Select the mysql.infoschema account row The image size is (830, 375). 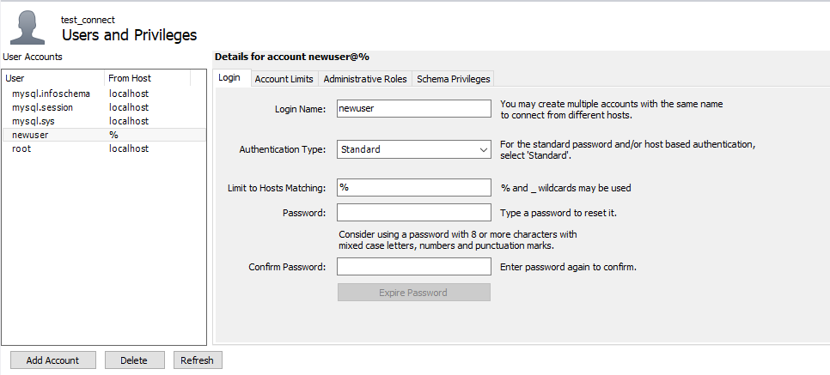tap(51, 94)
